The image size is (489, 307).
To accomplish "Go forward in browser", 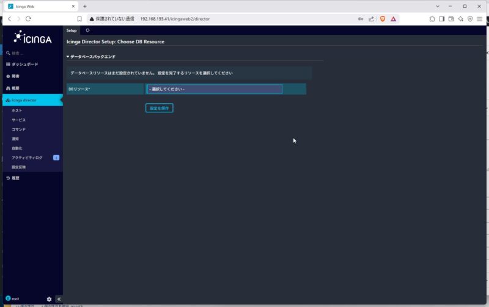I will click(x=19, y=19).
